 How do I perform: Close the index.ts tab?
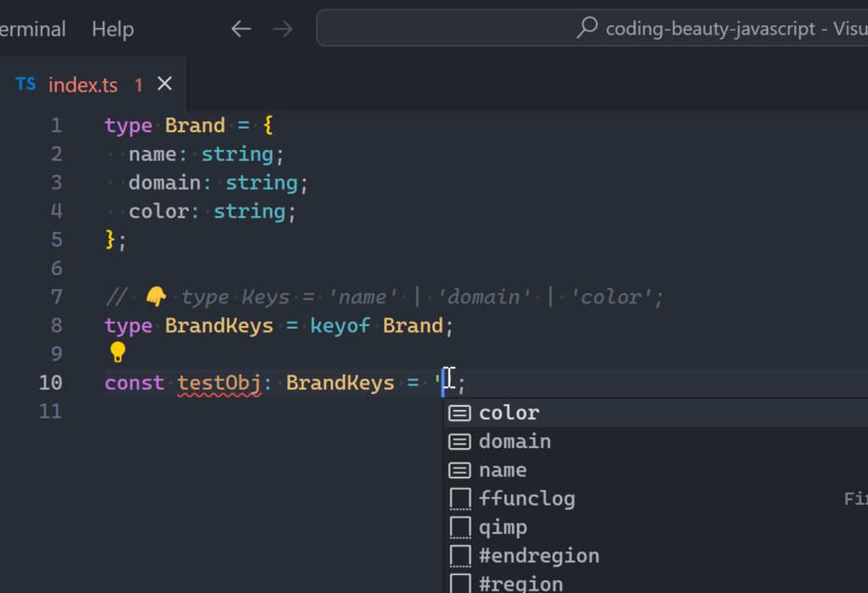[x=164, y=84]
